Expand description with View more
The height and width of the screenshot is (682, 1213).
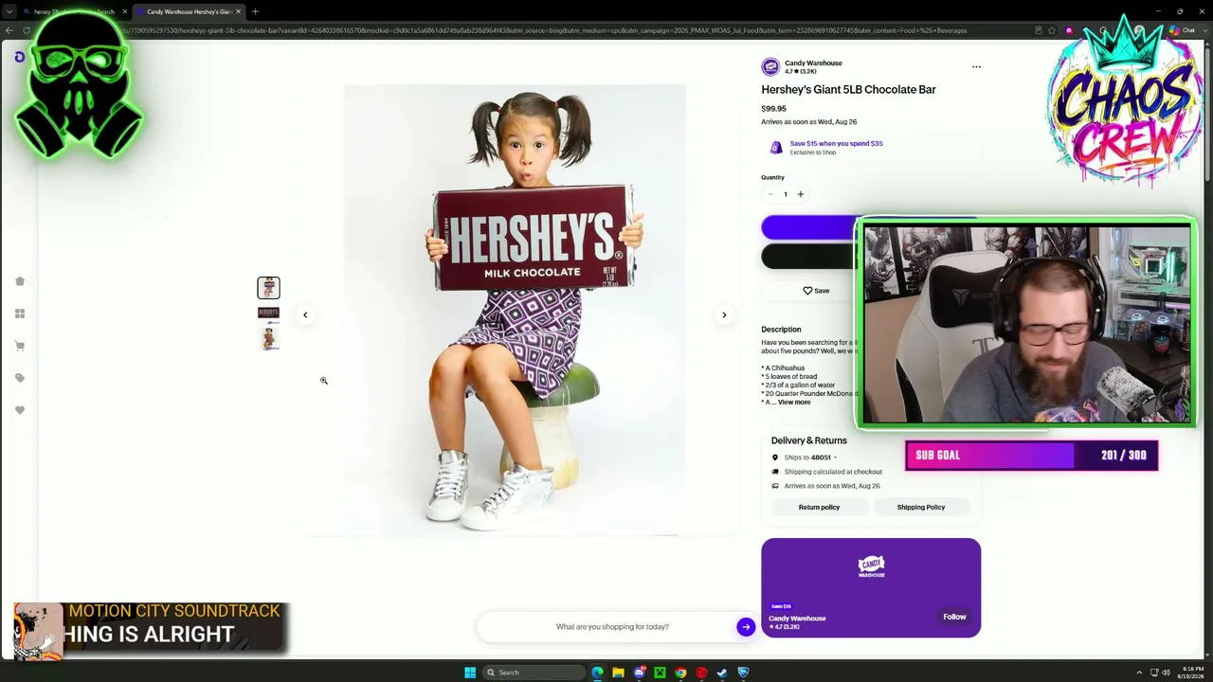[x=794, y=403]
